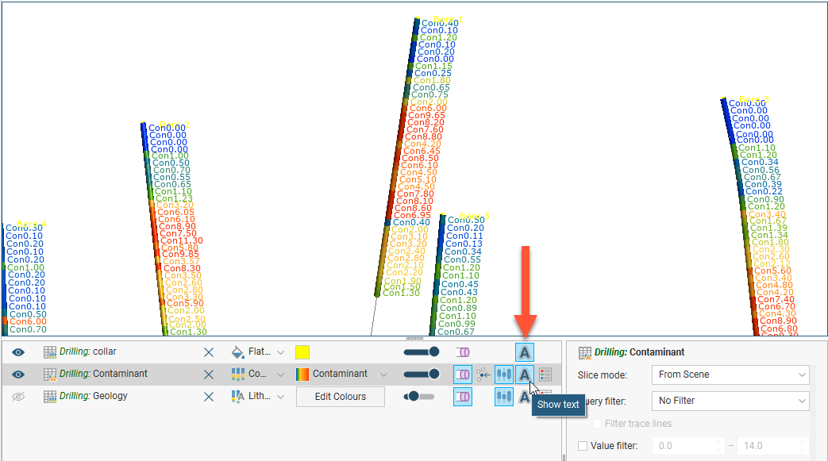Toggle the interval bars icon in Contaminant row
Viewport: 828px width, 461px height.
503,374
